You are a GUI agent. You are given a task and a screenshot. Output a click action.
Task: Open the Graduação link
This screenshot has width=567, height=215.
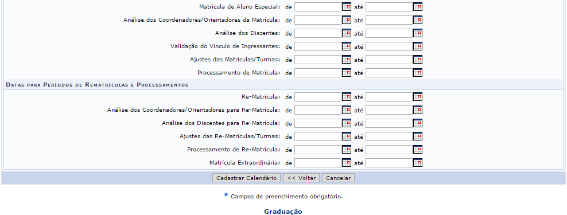tap(283, 212)
